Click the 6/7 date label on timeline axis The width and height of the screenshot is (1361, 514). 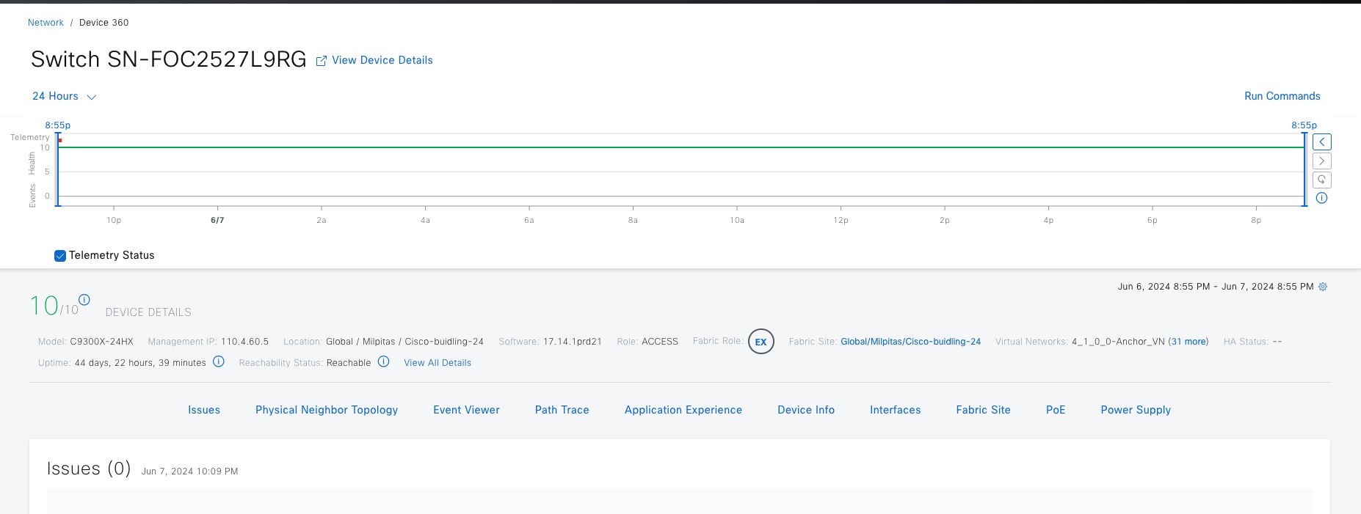point(217,220)
